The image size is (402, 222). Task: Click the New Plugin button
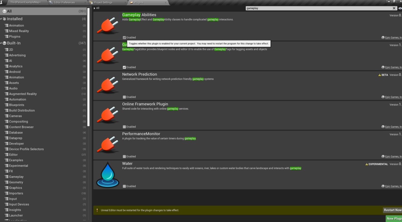pos(394,219)
